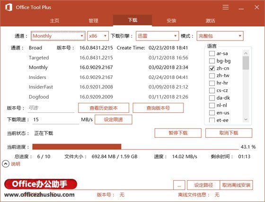Click the current download progress bar

[135, 147]
